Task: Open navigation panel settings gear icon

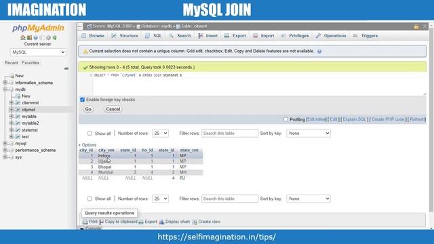Action: coord(48,38)
